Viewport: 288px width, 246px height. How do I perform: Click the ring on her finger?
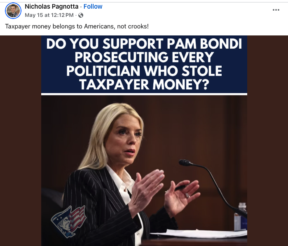point(187,195)
